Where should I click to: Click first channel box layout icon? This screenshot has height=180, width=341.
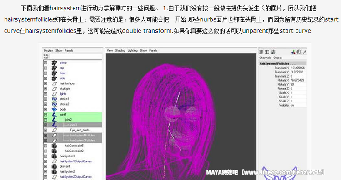tap(261, 52)
